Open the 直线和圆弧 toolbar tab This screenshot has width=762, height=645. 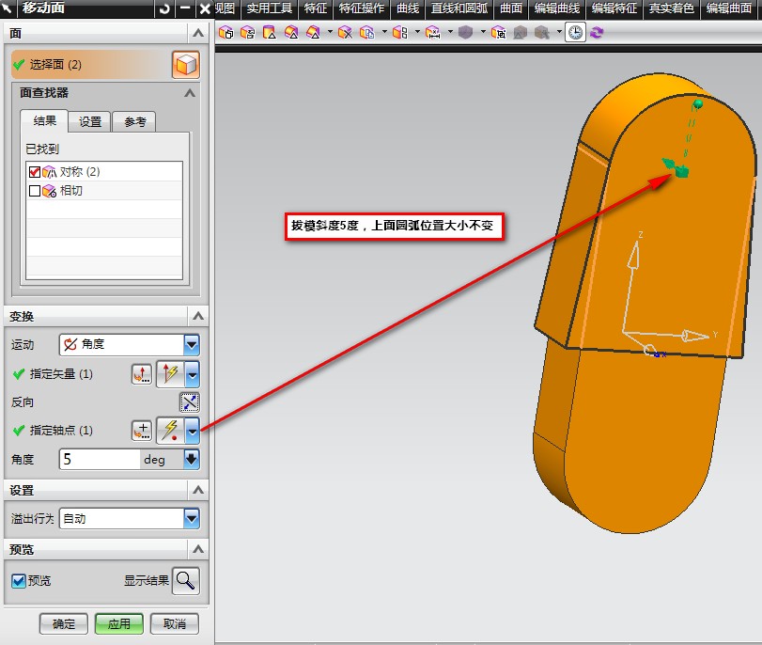coord(459,8)
